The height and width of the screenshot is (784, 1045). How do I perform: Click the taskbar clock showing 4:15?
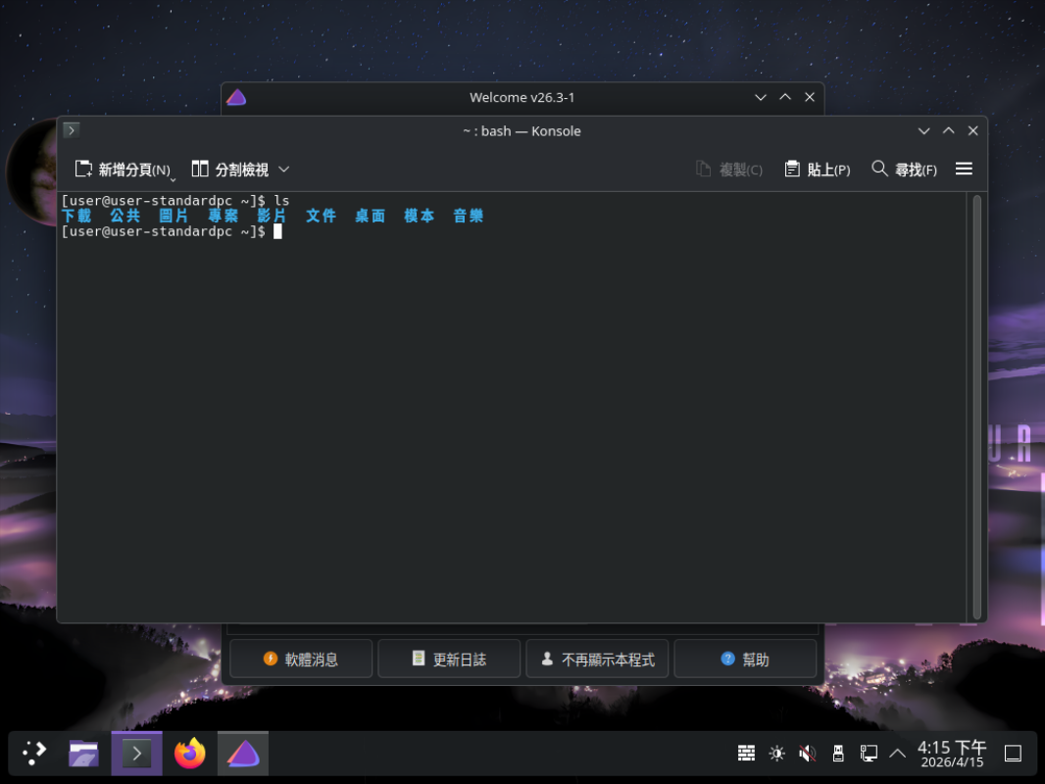pyautogui.click(x=952, y=754)
